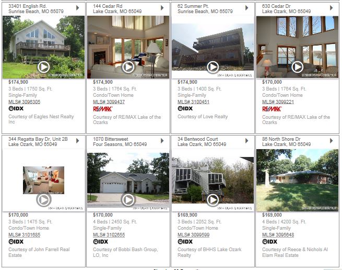This screenshot has height=270, width=342.
Task: Open MLS# 3102655 link
Action: (x=109, y=235)
